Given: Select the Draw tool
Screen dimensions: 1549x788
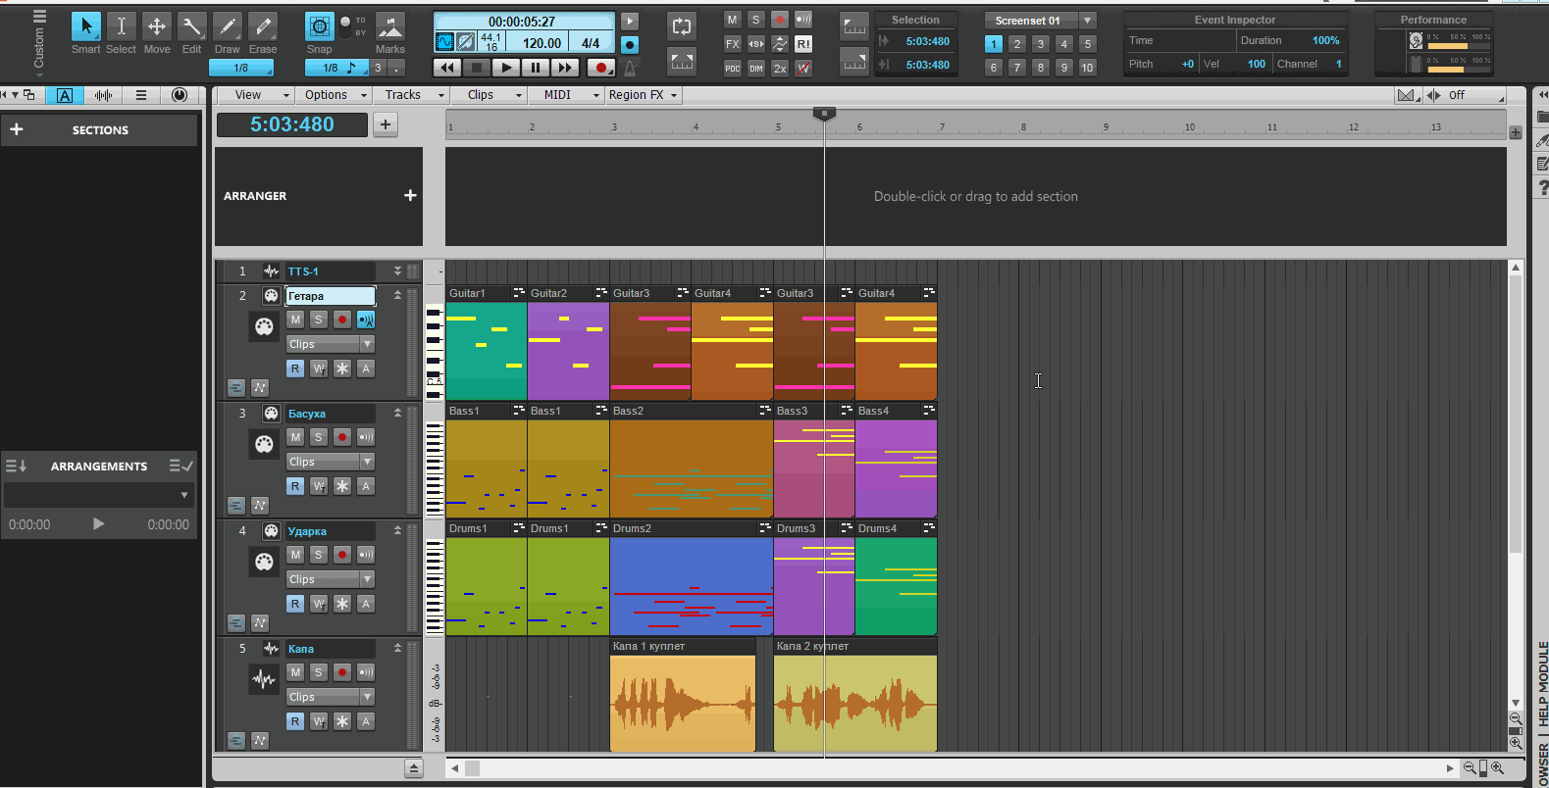Looking at the screenshot, I should point(227,26).
